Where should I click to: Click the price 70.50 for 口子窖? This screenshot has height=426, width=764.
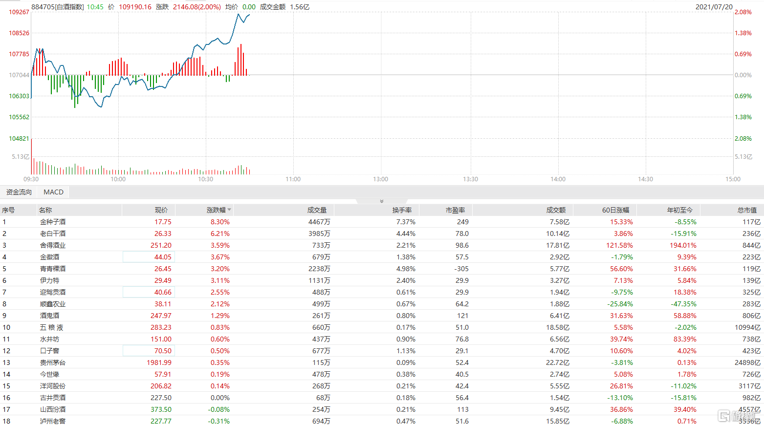(163, 351)
